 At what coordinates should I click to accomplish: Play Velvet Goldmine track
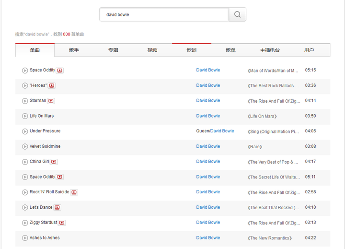(x=25, y=146)
